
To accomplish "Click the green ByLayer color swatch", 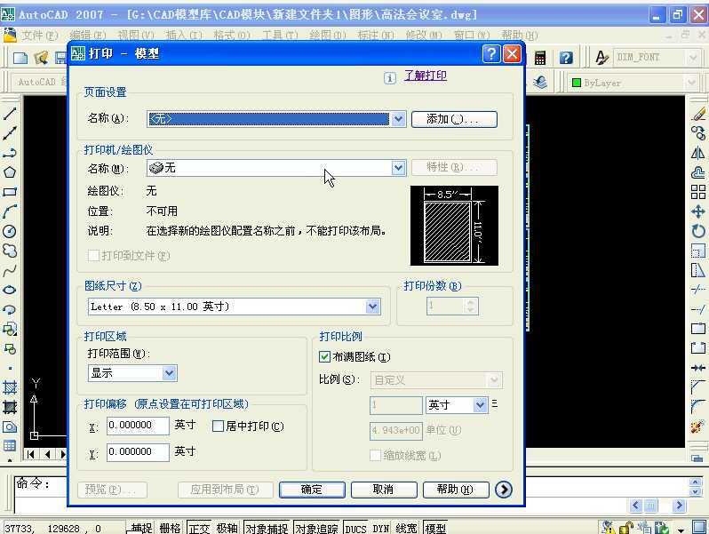I will (576, 83).
